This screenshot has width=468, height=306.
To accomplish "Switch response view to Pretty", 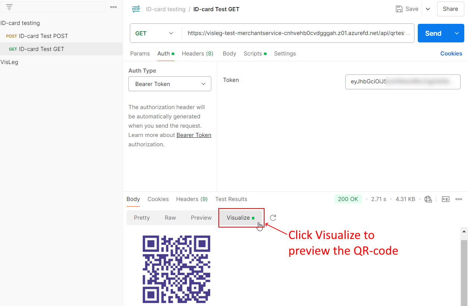I will (142, 218).
